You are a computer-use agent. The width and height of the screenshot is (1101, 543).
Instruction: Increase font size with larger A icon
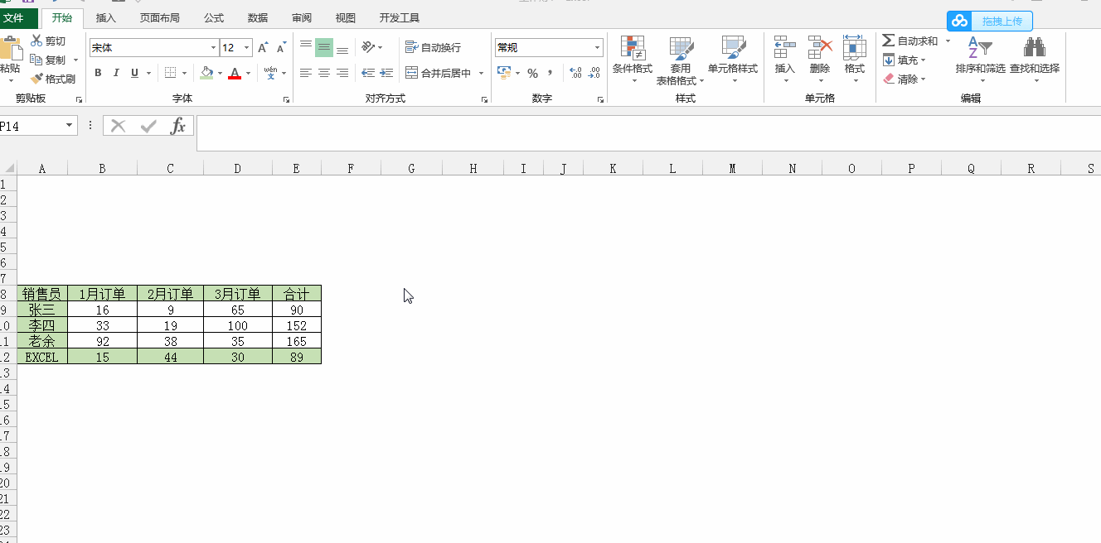(x=263, y=48)
